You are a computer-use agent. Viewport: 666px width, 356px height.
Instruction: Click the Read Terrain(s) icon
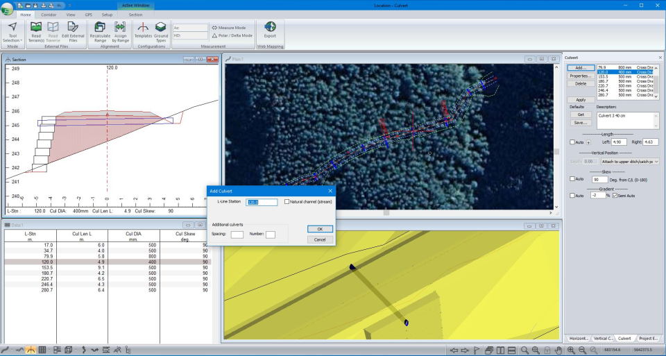(36, 28)
